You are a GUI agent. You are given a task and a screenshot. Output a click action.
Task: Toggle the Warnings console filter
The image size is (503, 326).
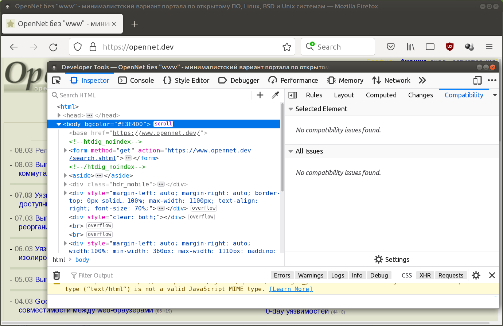click(311, 275)
